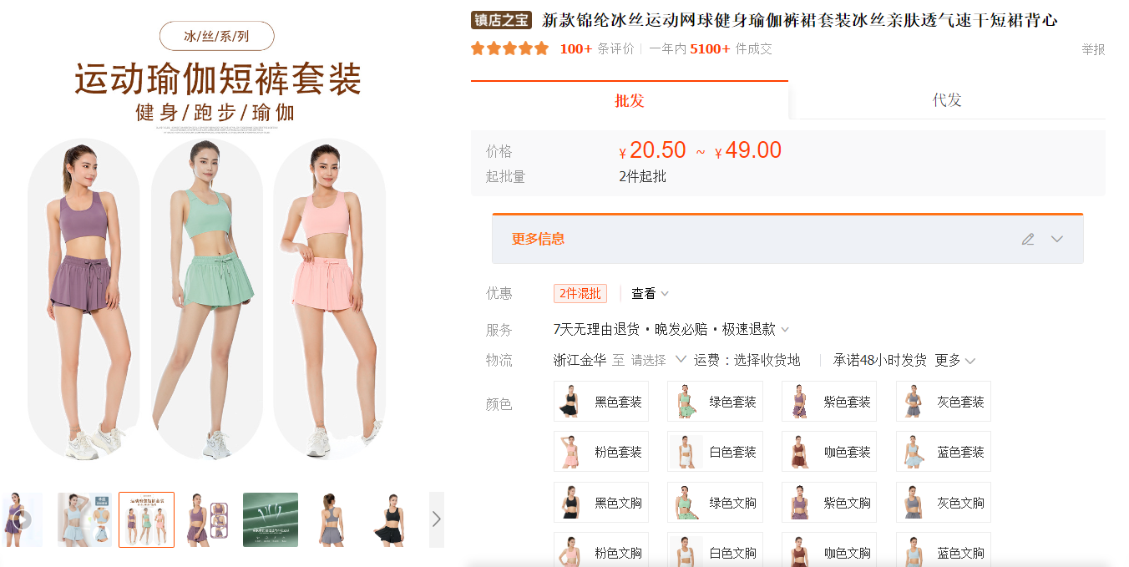Open the 请选择 destination dropdown
The height and width of the screenshot is (567, 1129).
(658, 361)
